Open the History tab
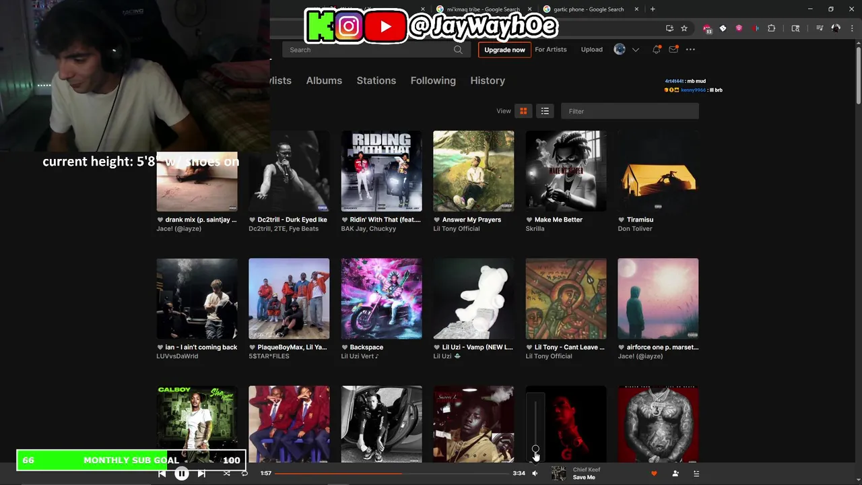 (488, 80)
